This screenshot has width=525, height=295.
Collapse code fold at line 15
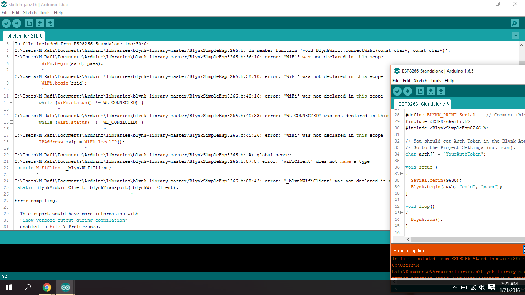click(x=11, y=122)
